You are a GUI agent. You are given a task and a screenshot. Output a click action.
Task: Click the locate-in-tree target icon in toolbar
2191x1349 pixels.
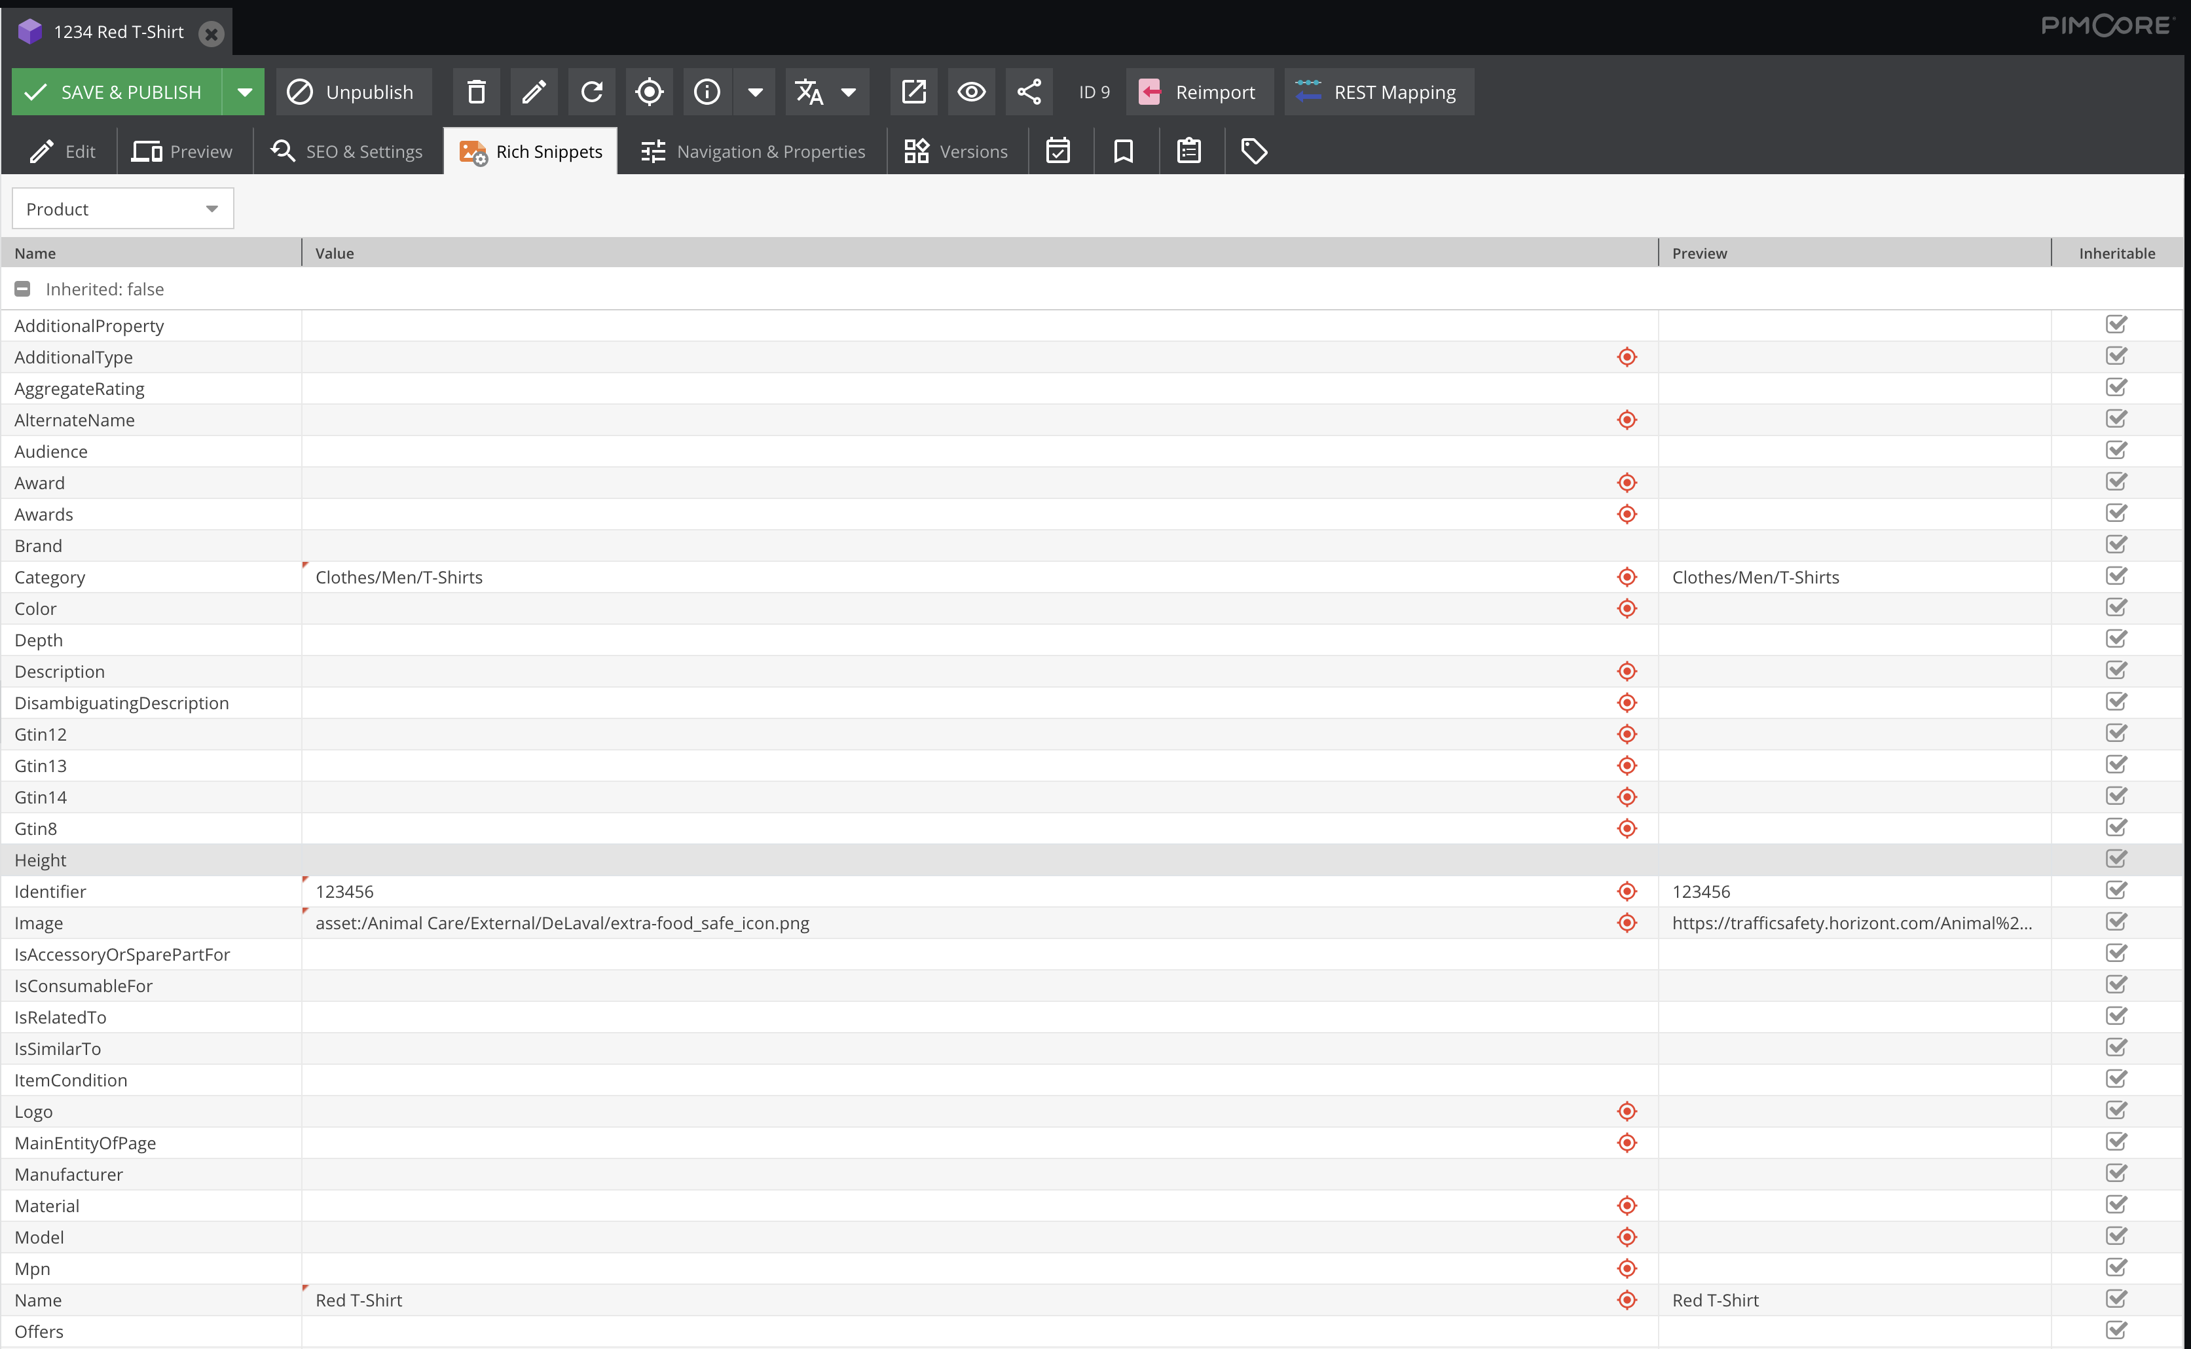click(x=650, y=92)
